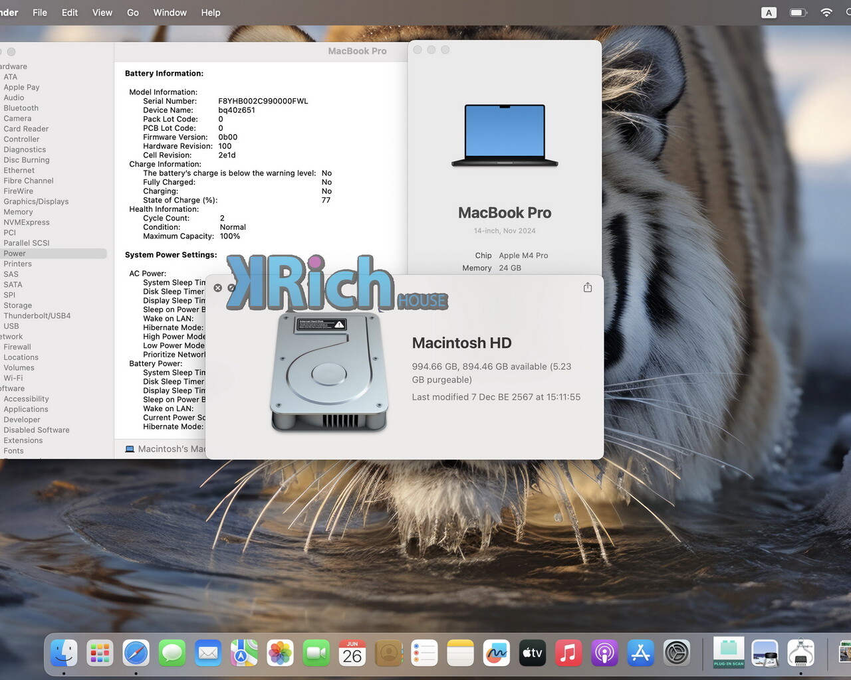This screenshot has height=680, width=851.
Task: Open Photos app in the dock
Action: (280, 653)
